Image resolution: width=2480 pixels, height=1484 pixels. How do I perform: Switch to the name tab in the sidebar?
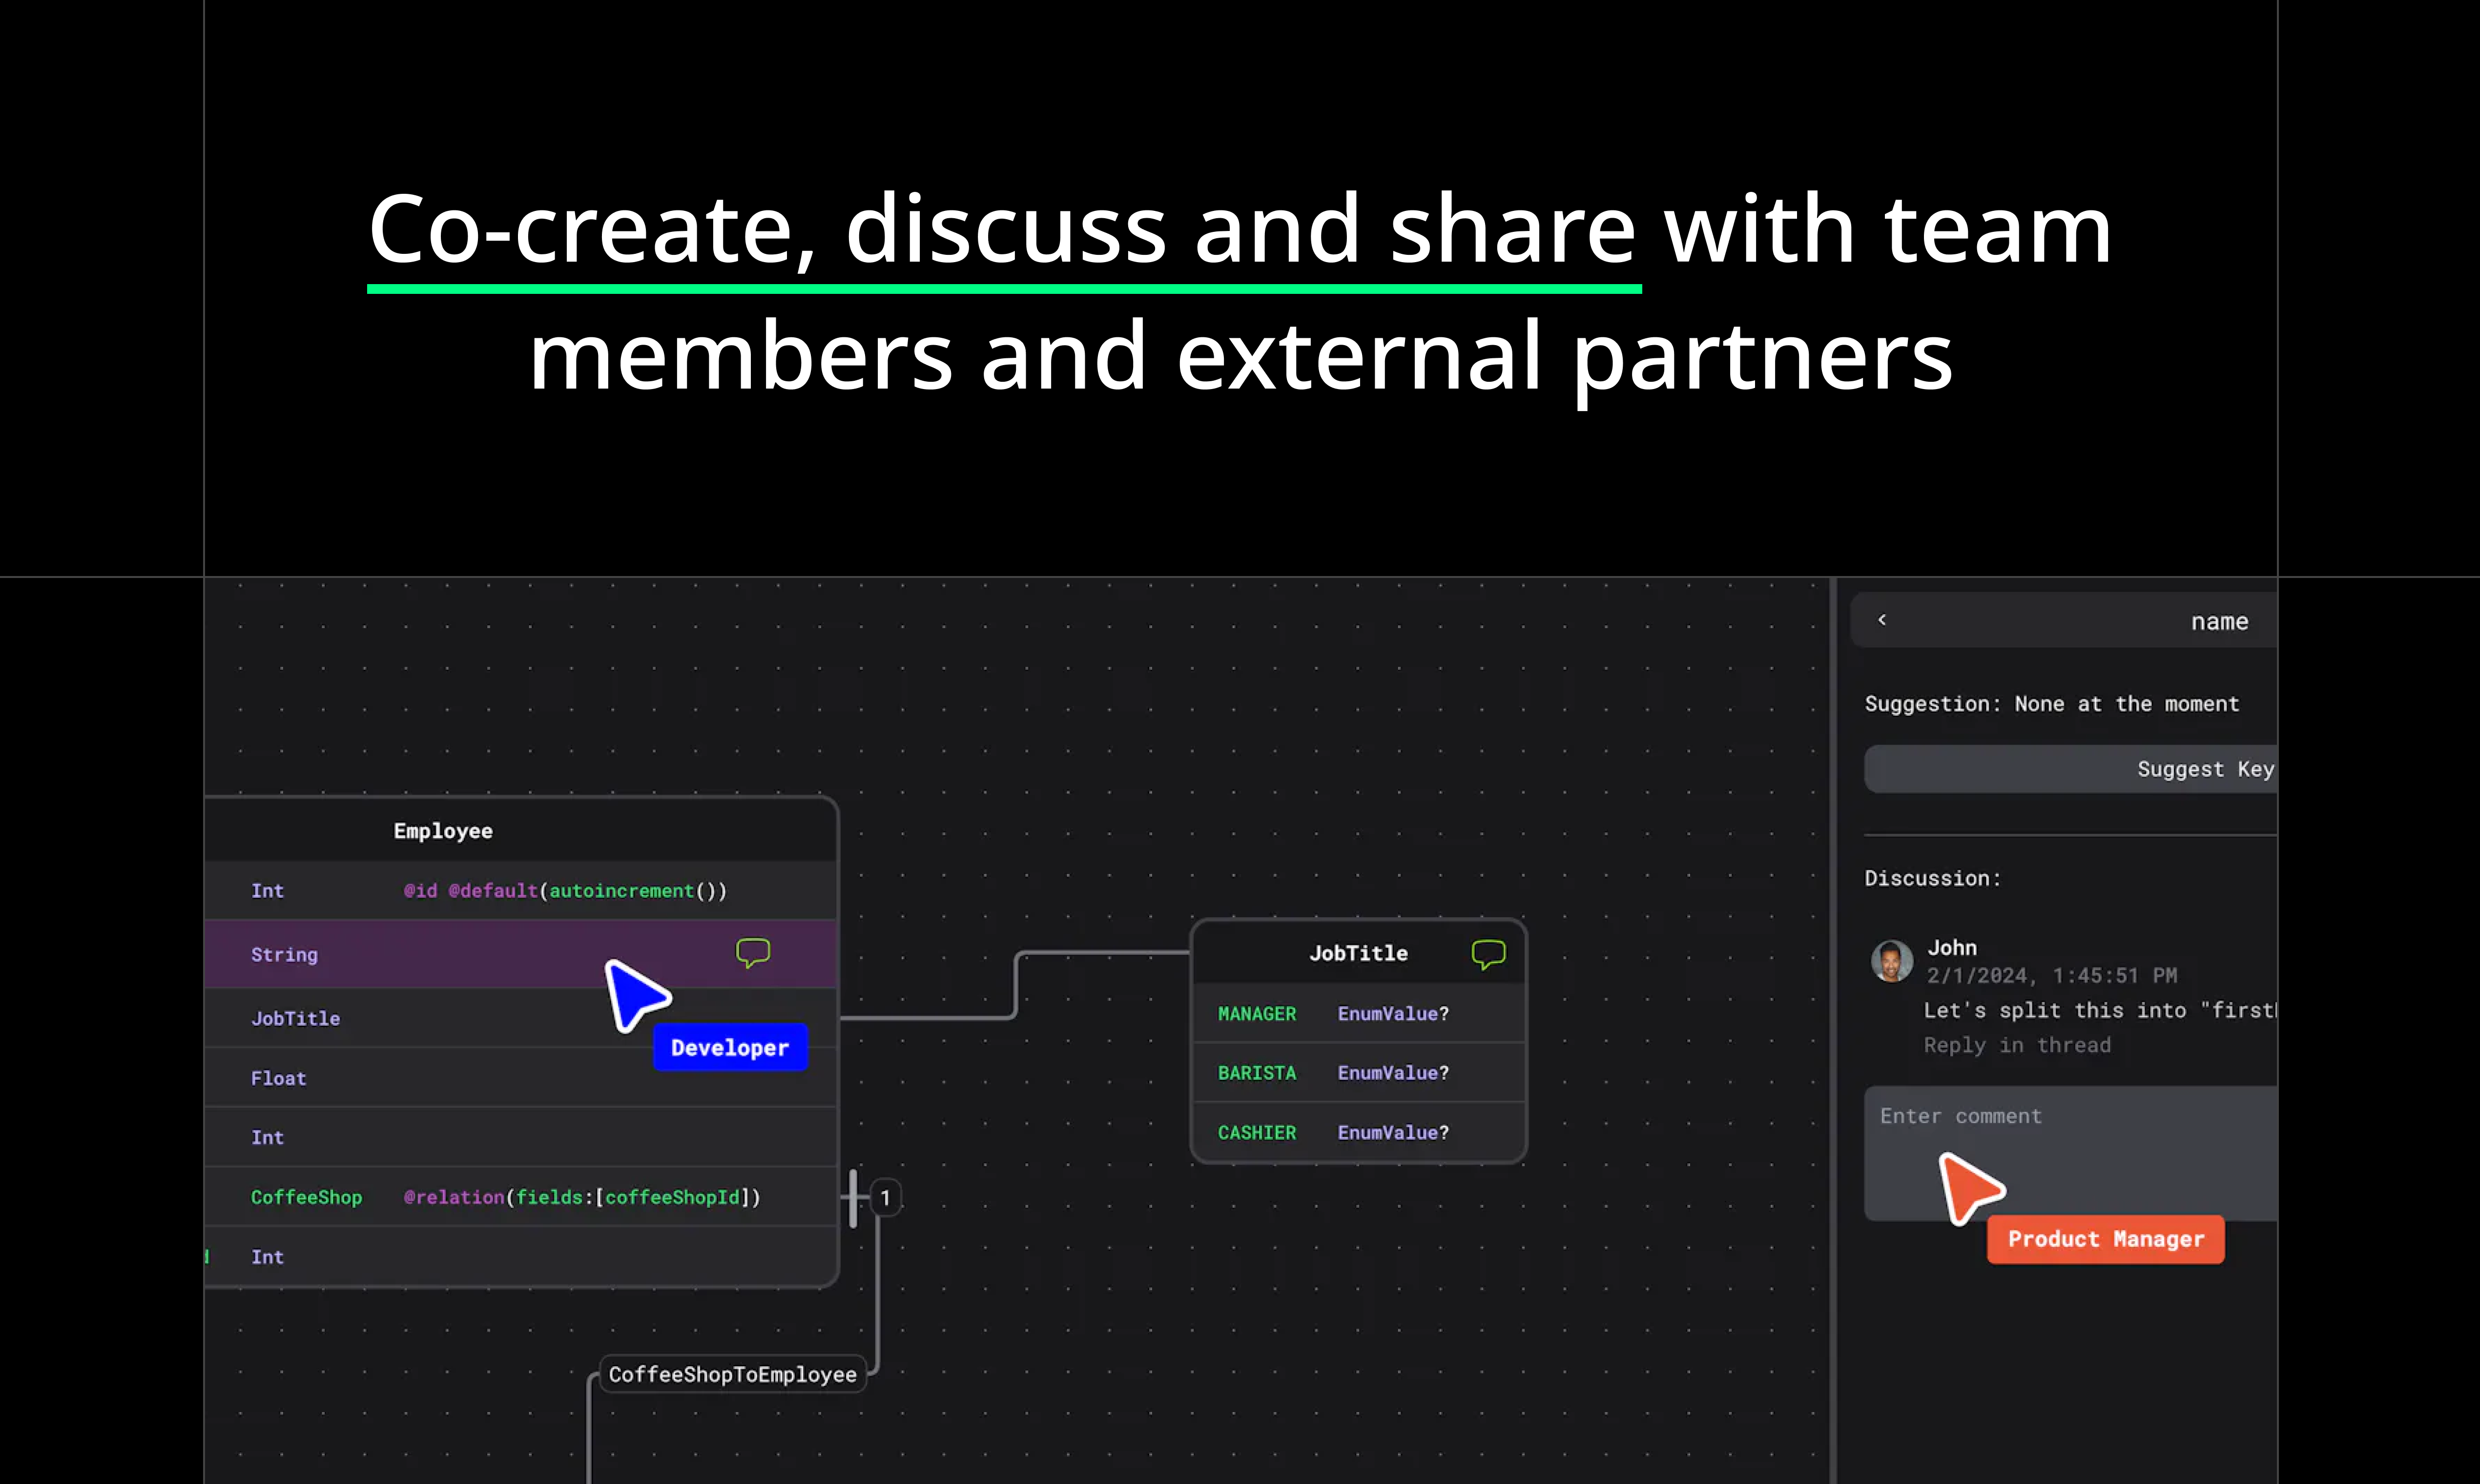coord(2220,620)
